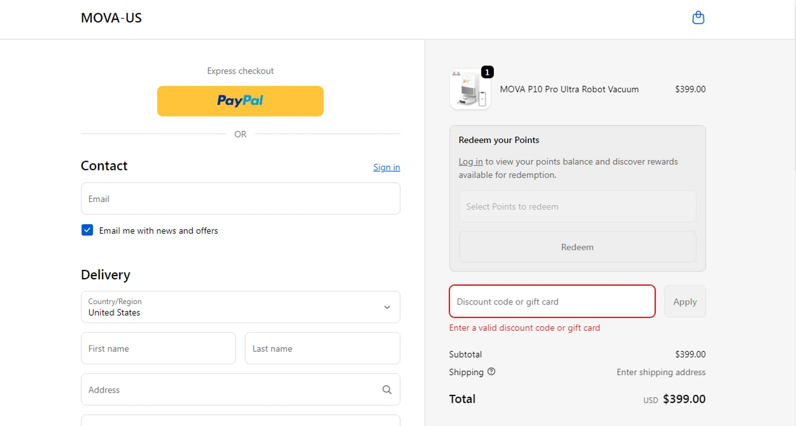Viewport: 796px width, 426px height.
Task: Open the Select Points to redeem dropdown
Action: coord(577,206)
